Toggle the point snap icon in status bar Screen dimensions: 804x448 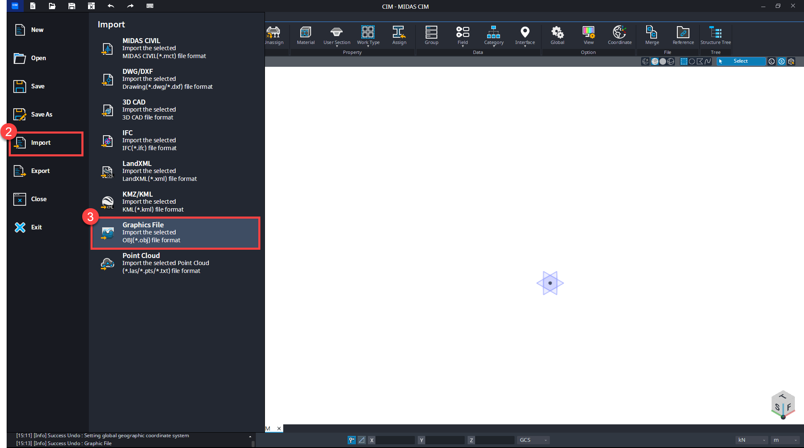coord(352,440)
